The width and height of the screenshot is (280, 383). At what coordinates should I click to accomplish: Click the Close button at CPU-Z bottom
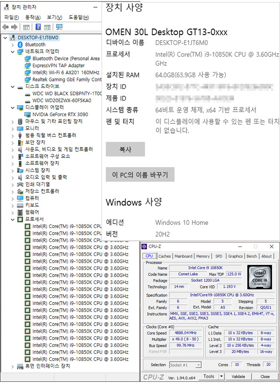(265, 377)
